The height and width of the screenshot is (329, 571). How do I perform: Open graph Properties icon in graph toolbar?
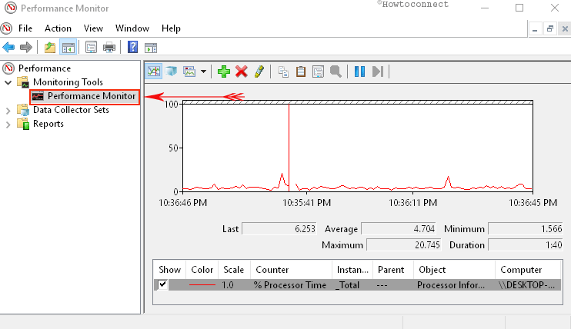318,71
